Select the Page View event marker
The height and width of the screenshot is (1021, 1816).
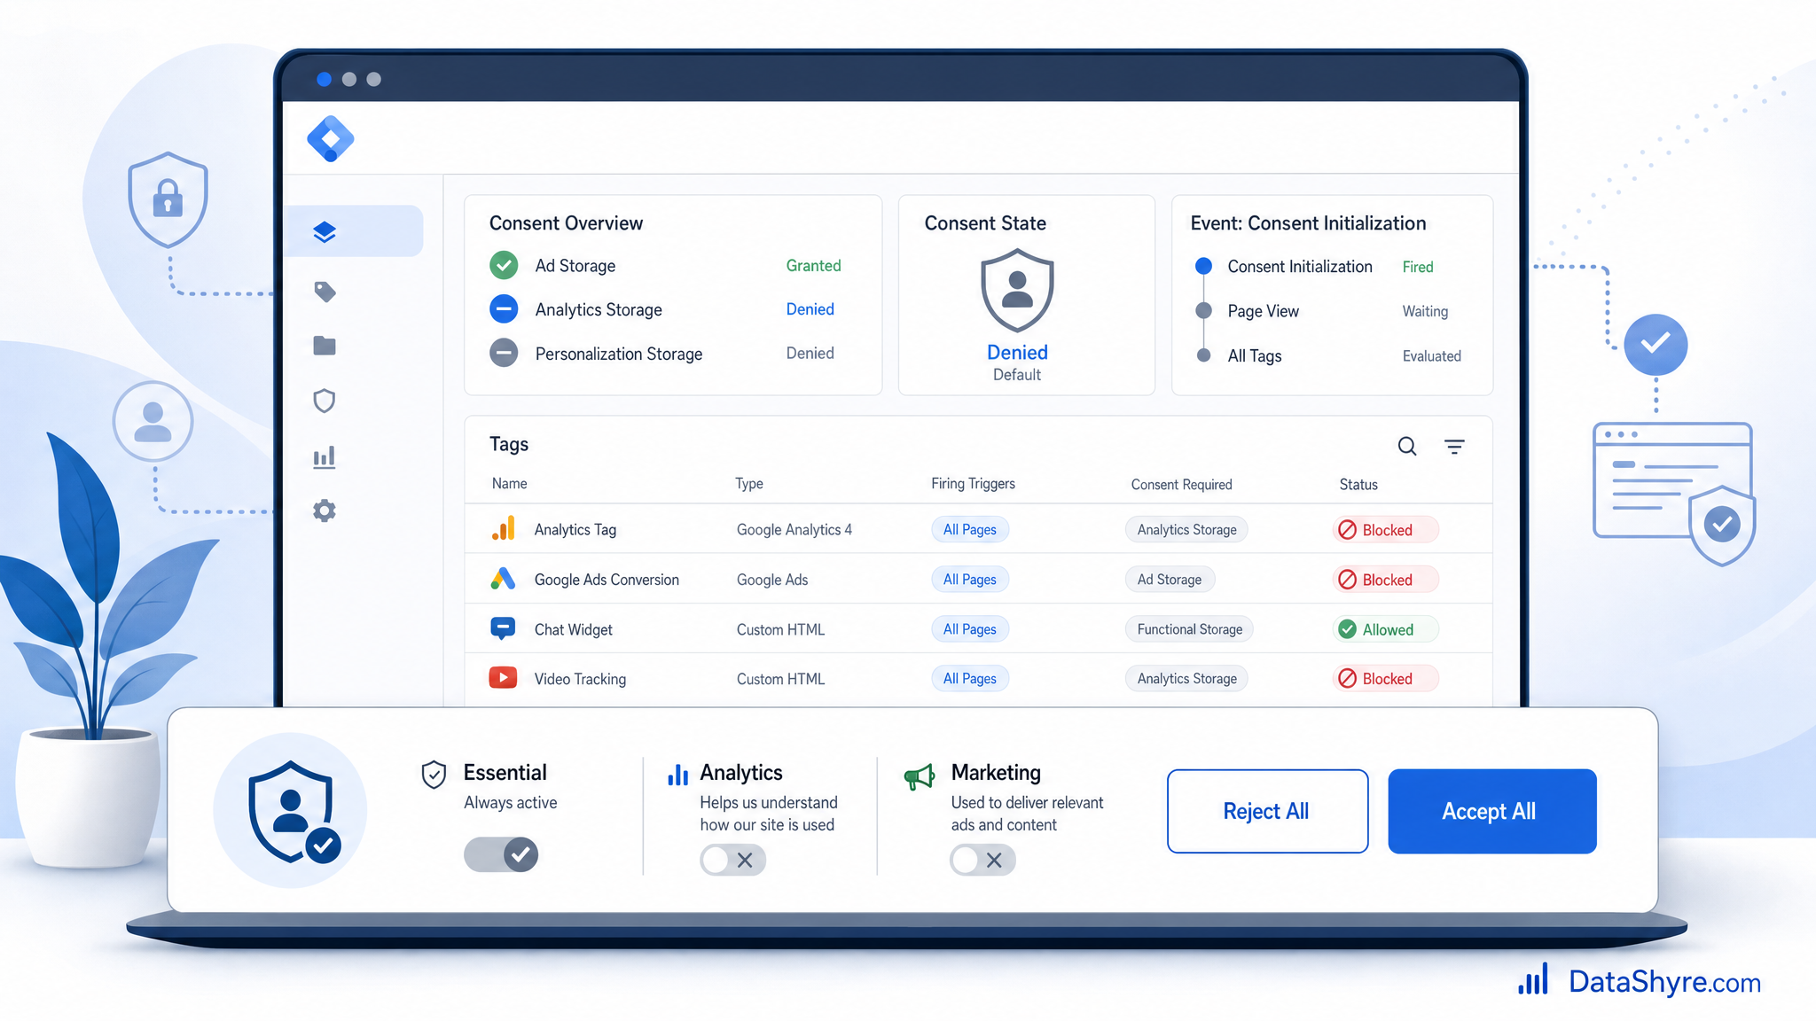[x=1203, y=310]
